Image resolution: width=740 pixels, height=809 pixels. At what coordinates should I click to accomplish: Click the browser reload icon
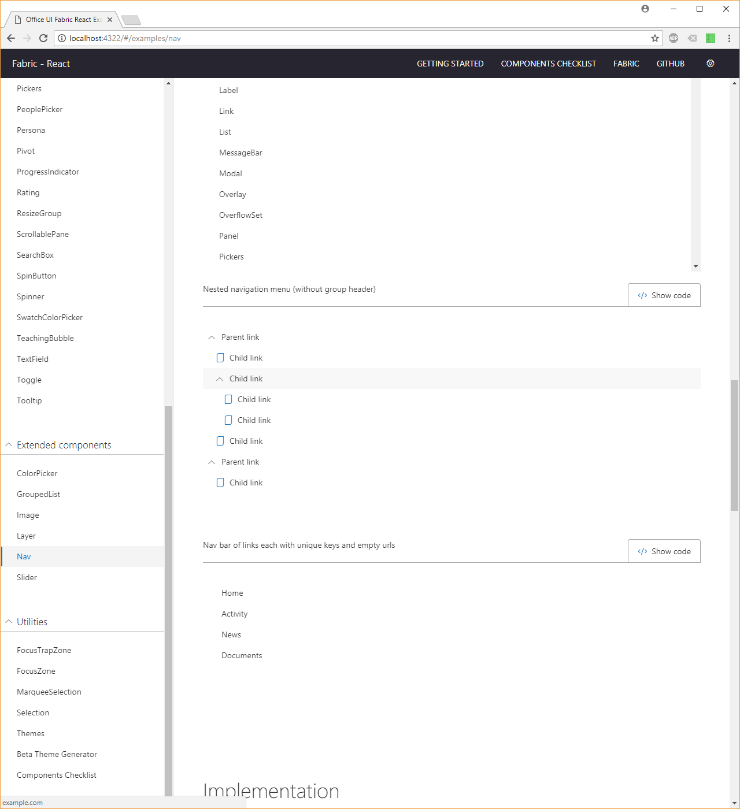tap(43, 38)
